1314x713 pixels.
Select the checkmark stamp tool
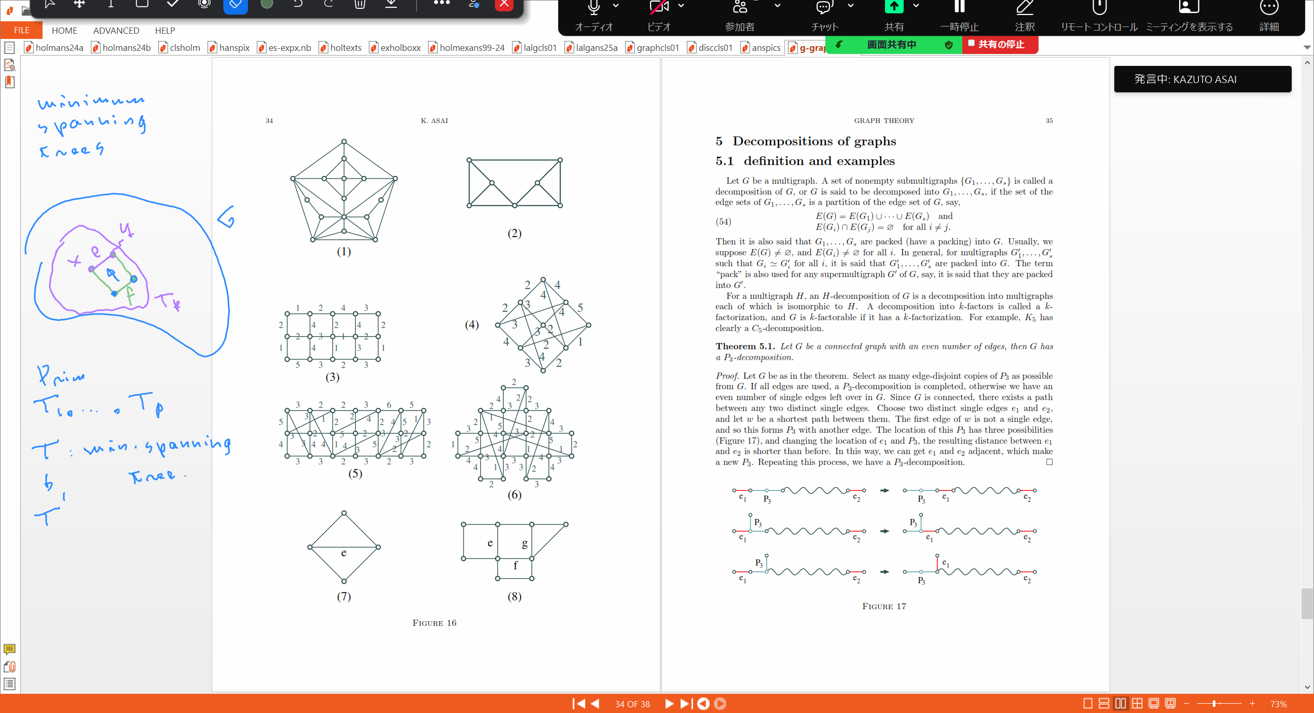(x=173, y=4)
